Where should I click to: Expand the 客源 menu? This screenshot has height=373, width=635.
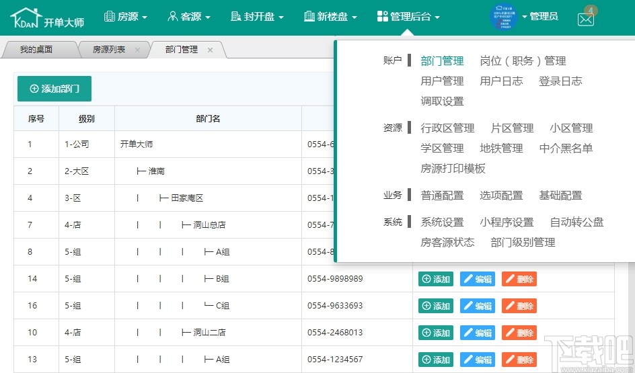click(x=189, y=17)
